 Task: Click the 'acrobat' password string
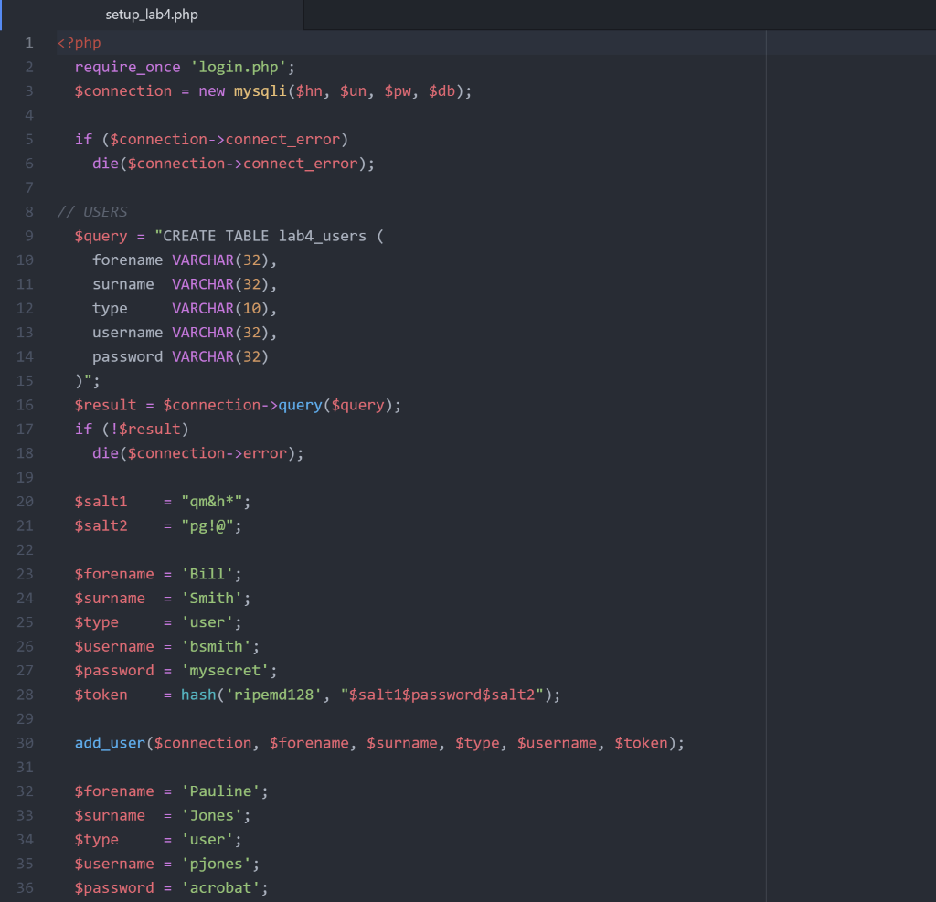coord(220,888)
